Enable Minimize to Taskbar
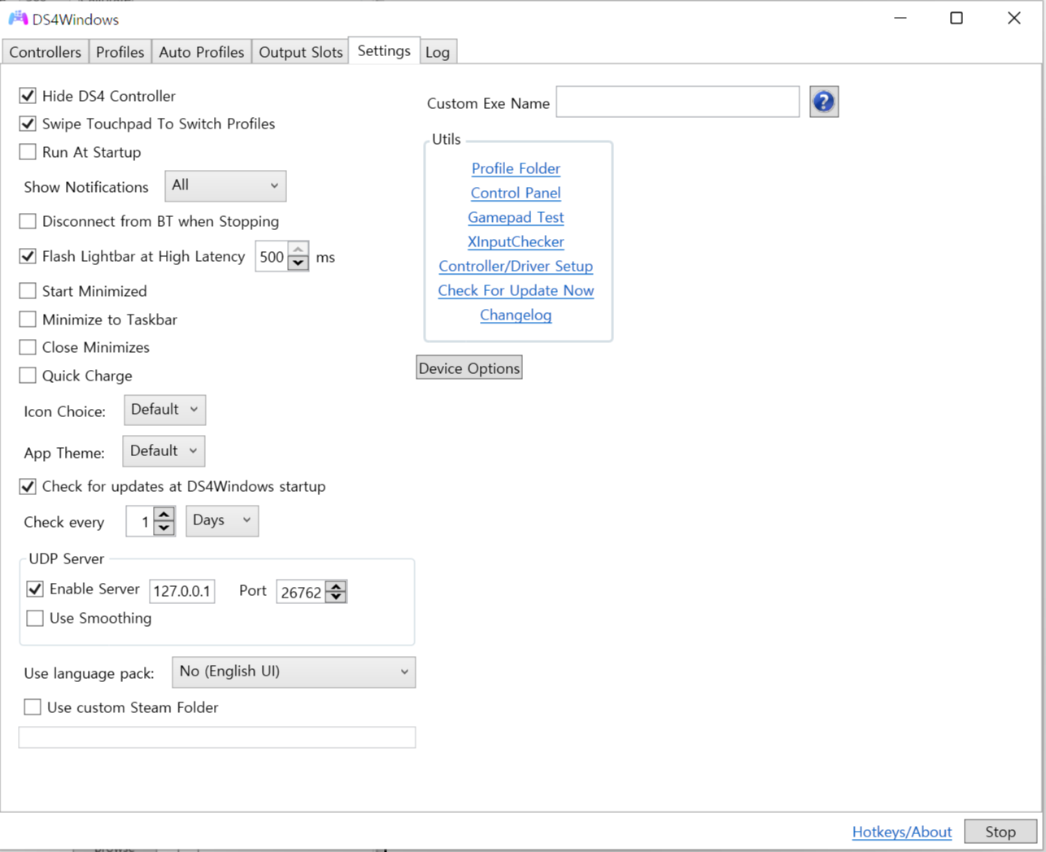The image size is (1046, 852). pyautogui.click(x=28, y=319)
